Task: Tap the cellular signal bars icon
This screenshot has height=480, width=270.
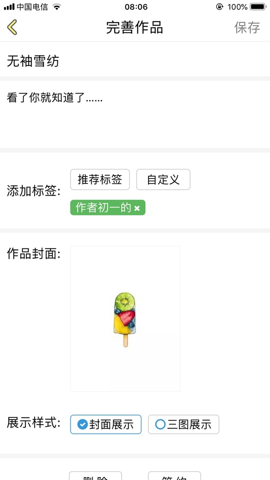Action: click(x=9, y=6)
